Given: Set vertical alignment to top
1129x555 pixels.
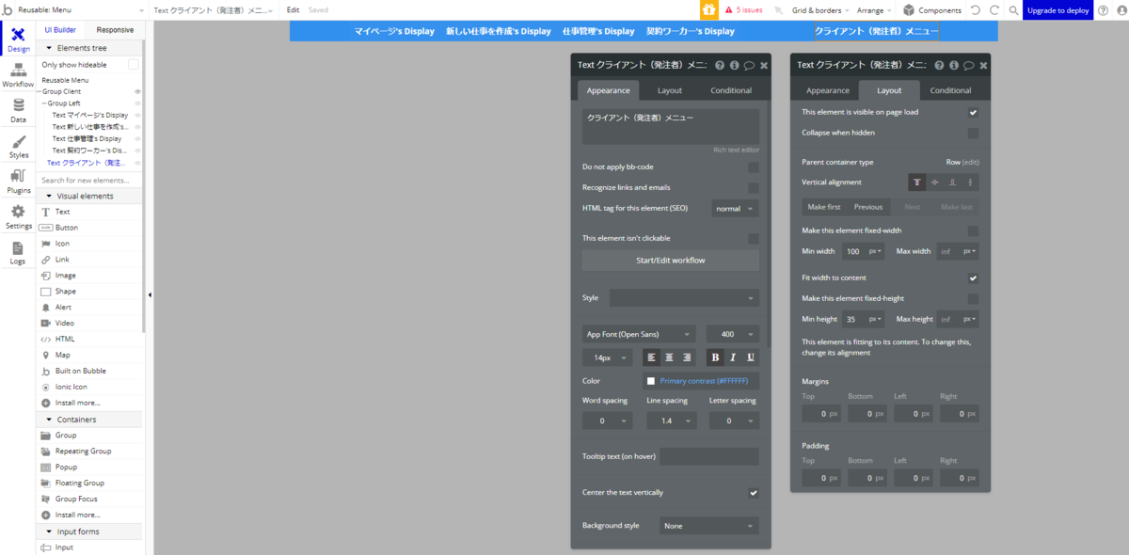Looking at the screenshot, I should coord(917,182).
